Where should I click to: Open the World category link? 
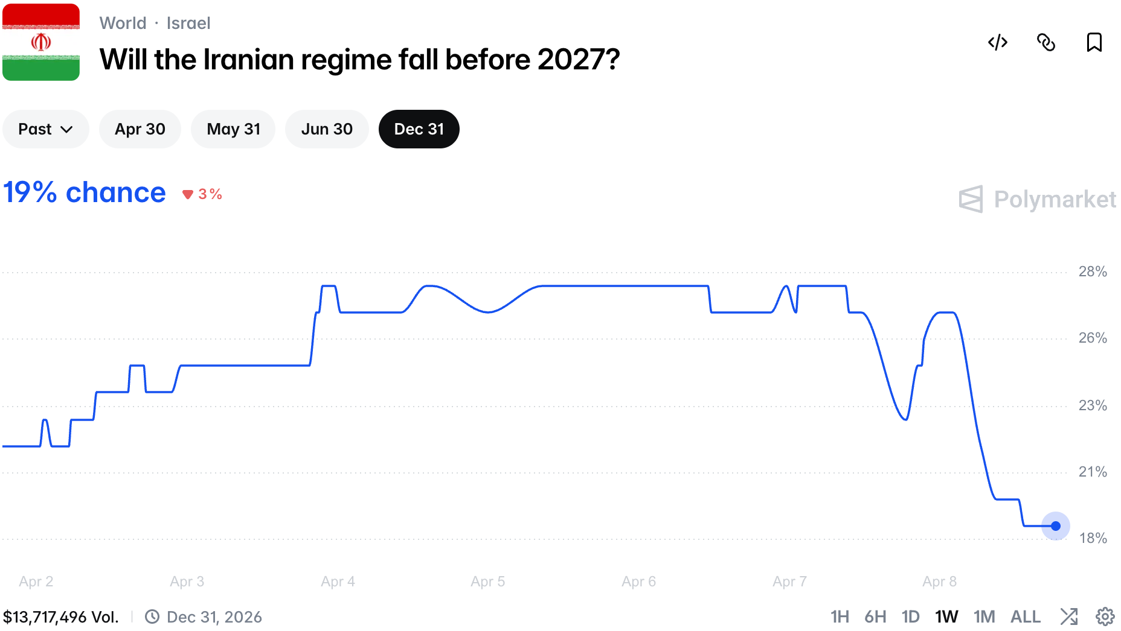pos(123,23)
